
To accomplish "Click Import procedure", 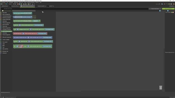I will [x=171, y=11].
